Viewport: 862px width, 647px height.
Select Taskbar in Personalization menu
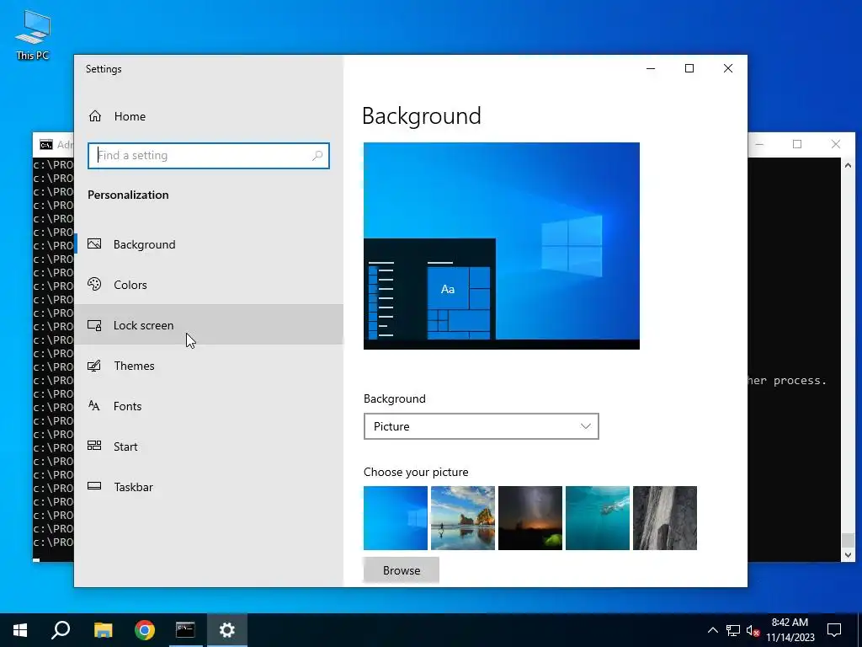pos(209,487)
